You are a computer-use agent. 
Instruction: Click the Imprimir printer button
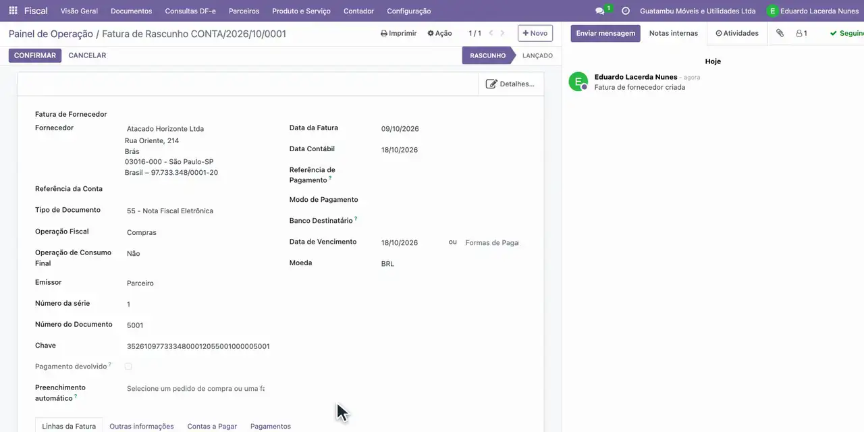point(399,33)
